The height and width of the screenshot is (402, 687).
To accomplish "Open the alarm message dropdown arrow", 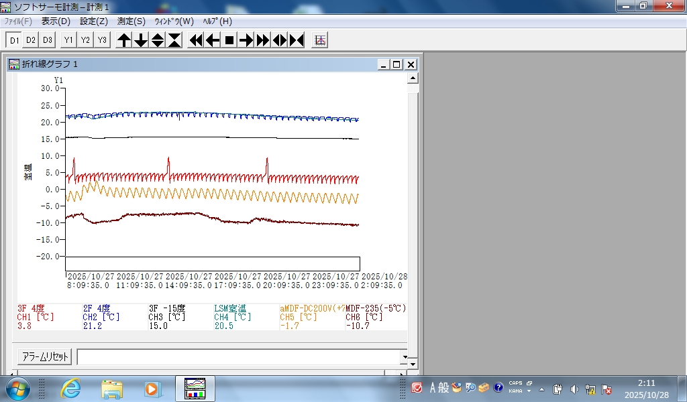I will (404, 357).
